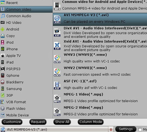The height and width of the screenshot is (132, 147).
Task: Click the VOB Format icon
Action: pos(3,102)
